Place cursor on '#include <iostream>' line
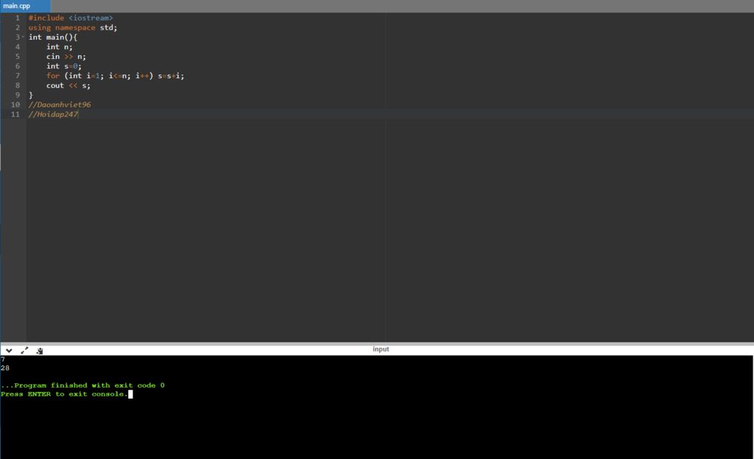Image resolution: width=754 pixels, height=459 pixels. (x=71, y=18)
